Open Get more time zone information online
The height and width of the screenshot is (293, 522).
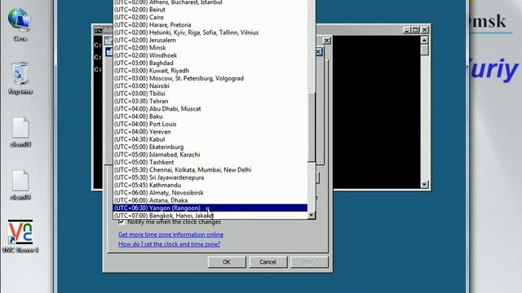[170, 234]
